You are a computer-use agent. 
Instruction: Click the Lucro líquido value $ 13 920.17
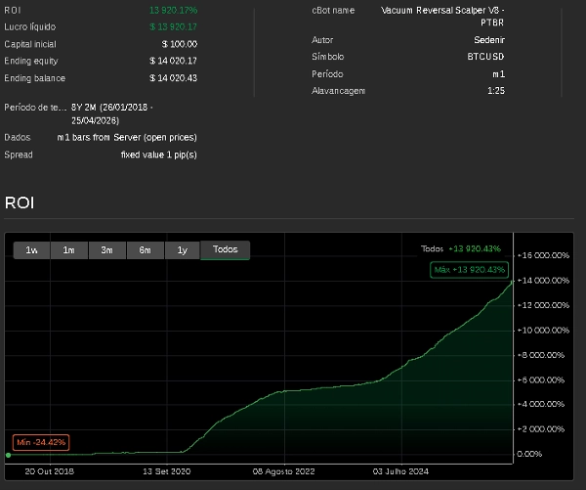tap(174, 27)
